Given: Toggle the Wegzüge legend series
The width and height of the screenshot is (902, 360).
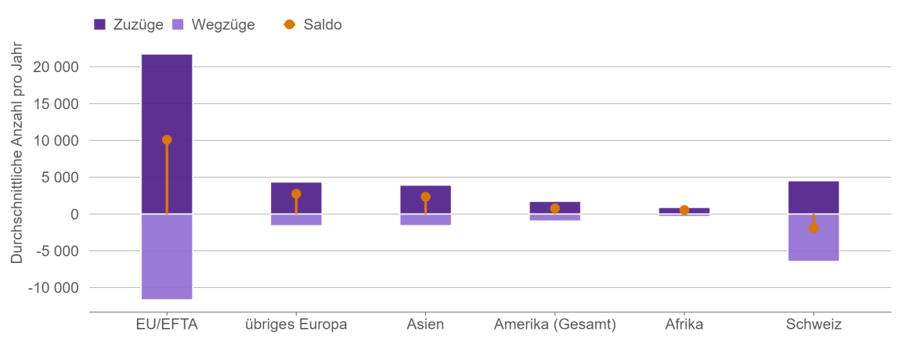Looking at the screenshot, I should [223, 24].
